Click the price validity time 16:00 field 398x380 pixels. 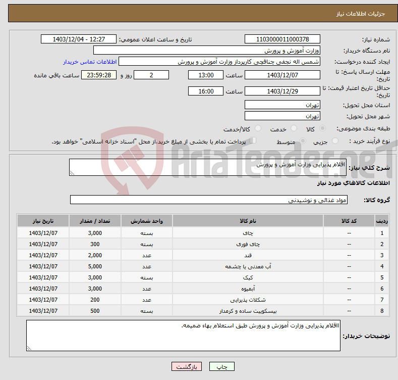[x=206, y=91]
